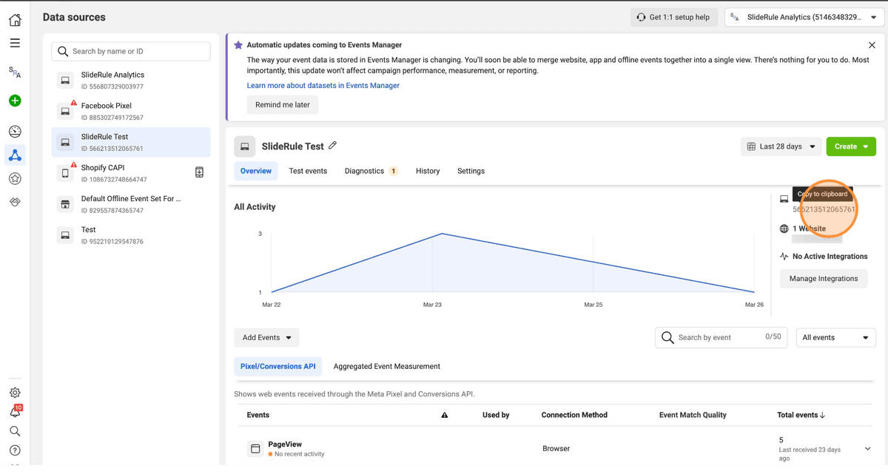Click Get 1:1 setup help button
The height and width of the screenshot is (474, 888).
(x=674, y=18)
